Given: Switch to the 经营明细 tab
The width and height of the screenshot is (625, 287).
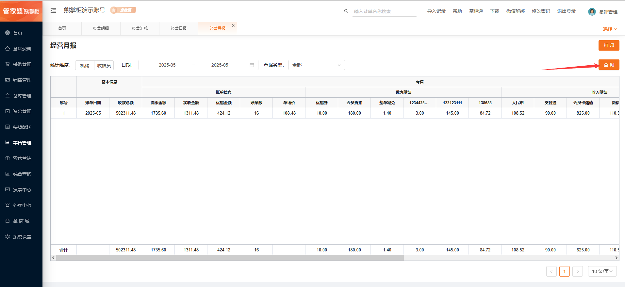Looking at the screenshot, I should [101, 28].
